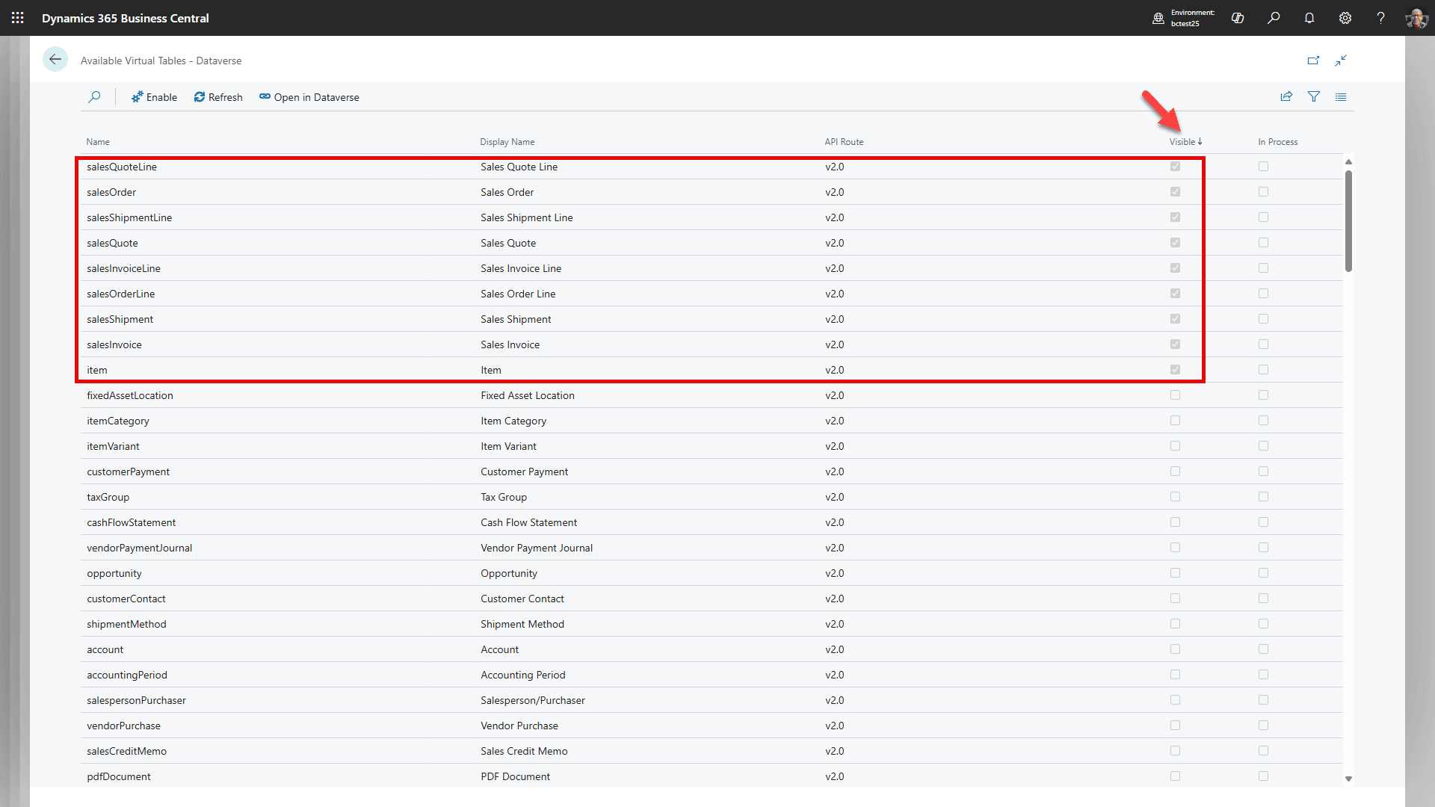This screenshot has height=807, width=1435.
Task: Toggle Visible checkbox on the account row
Action: click(x=1175, y=649)
